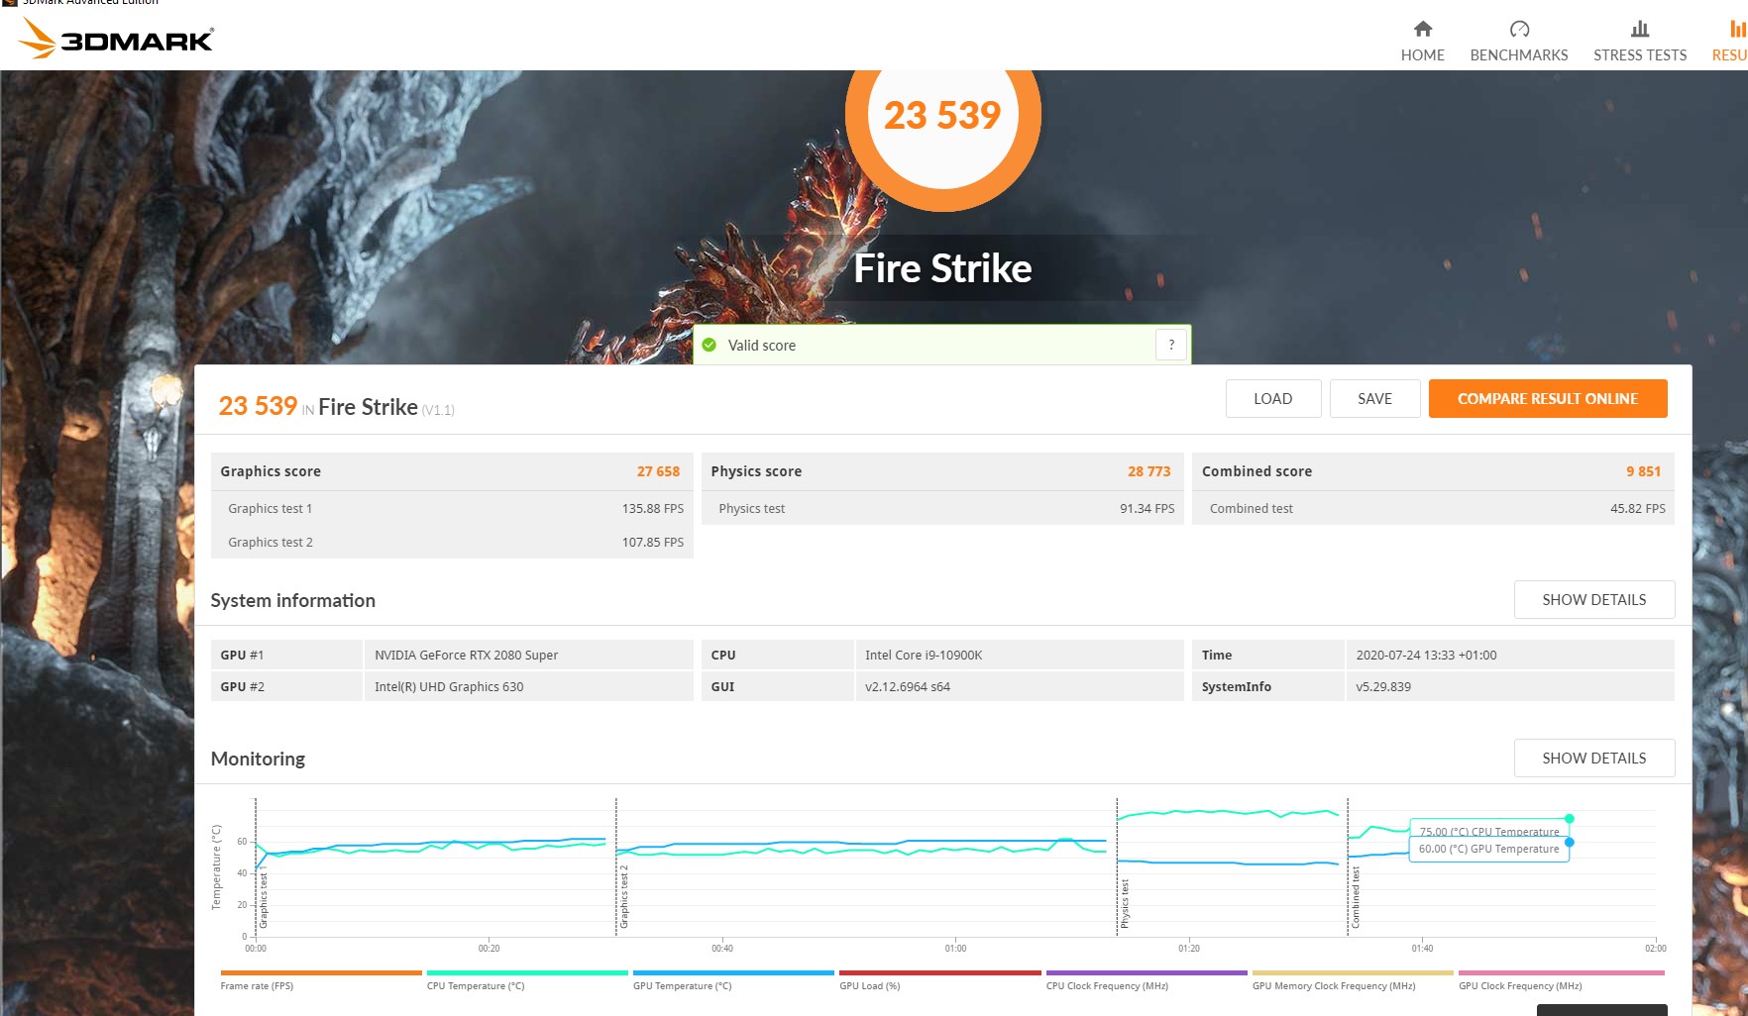Click the large 23 539 score circle
This screenshot has width=1748, height=1016.
click(x=942, y=117)
